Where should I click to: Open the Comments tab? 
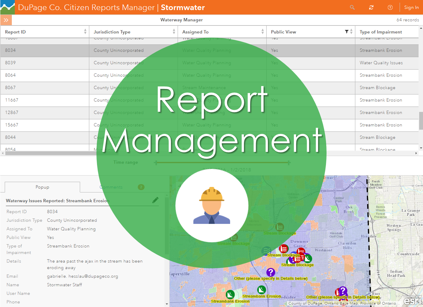click(111, 187)
